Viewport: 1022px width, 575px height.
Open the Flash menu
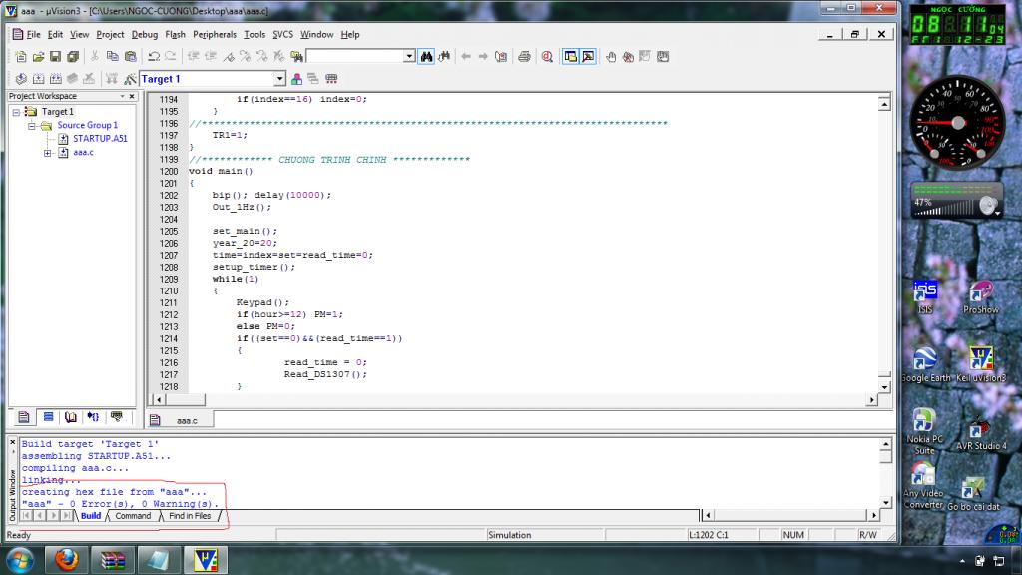175,35
